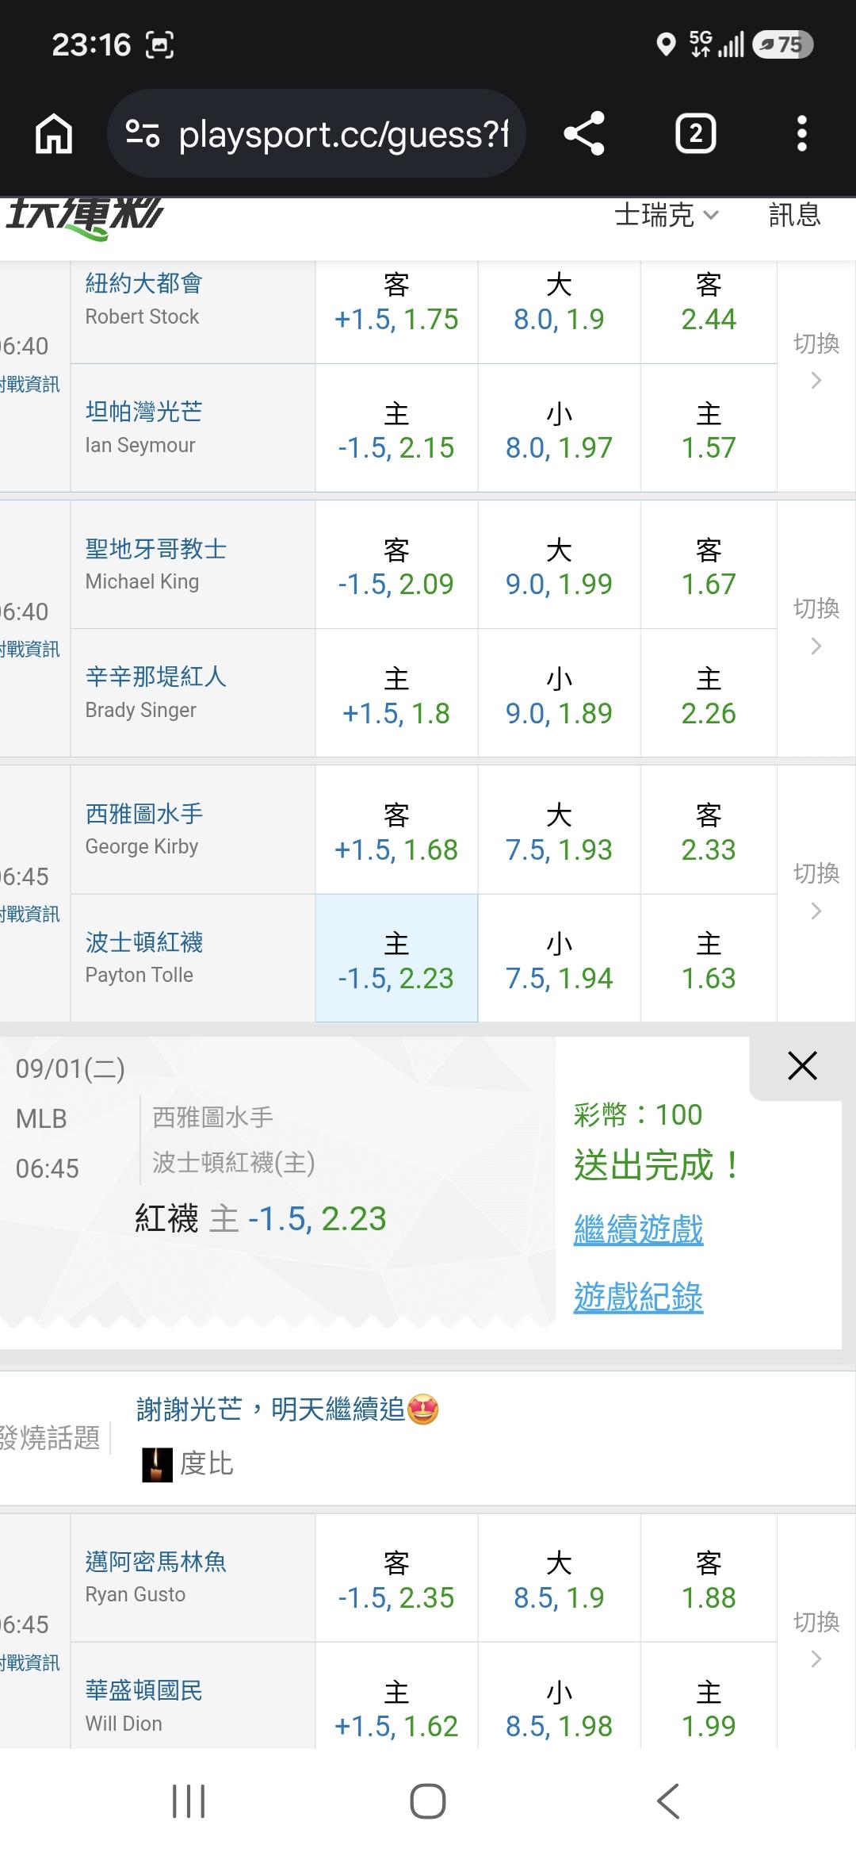Tap the Android back navigation button
856x1856 pixels.
point(668,1800)
